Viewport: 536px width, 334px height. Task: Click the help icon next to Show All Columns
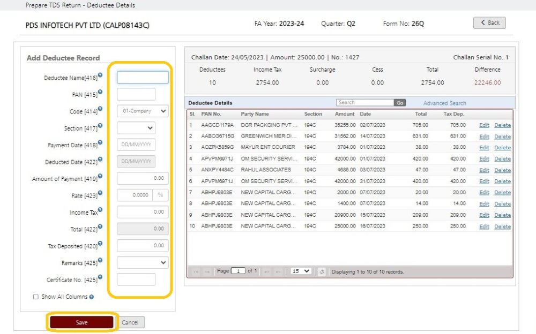pos(91,297)
